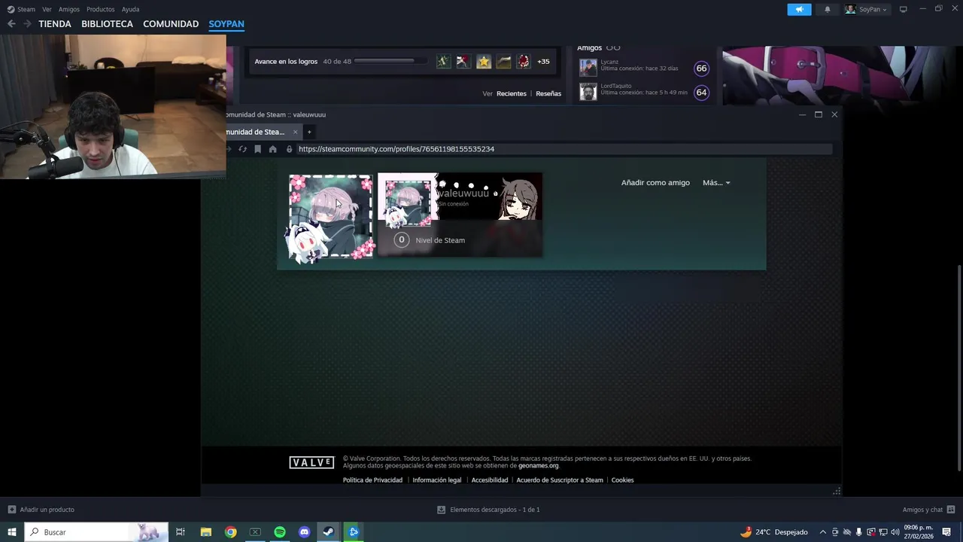Image resolution: width=963 pixels, height=542 pixels.
Task: Open Política de Privacidad
Action: [x=372, y=480]
